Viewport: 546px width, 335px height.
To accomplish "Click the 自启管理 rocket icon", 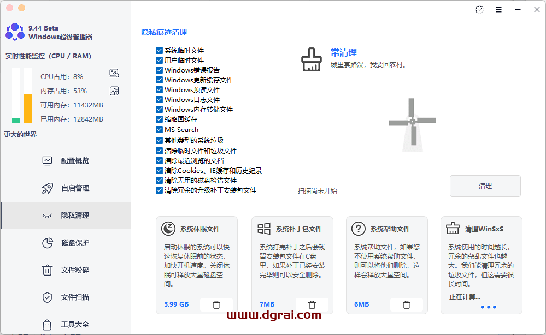I will tap(47, 188).
